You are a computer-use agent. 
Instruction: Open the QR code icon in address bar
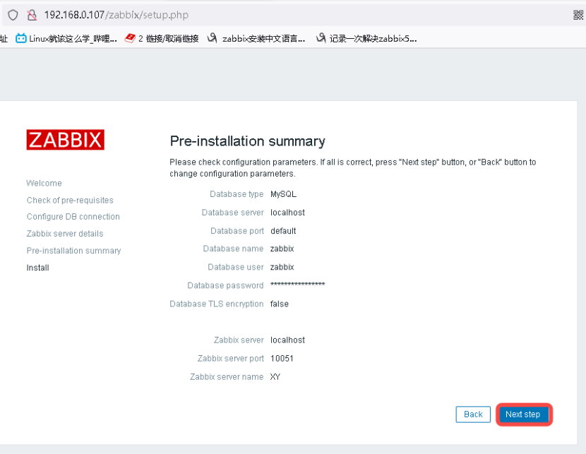pyautogui.click(x=578, y=15)
